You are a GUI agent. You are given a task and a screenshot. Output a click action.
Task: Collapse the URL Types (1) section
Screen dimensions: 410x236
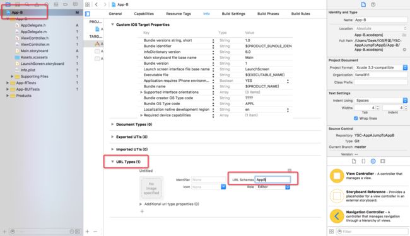click(112, 162)
